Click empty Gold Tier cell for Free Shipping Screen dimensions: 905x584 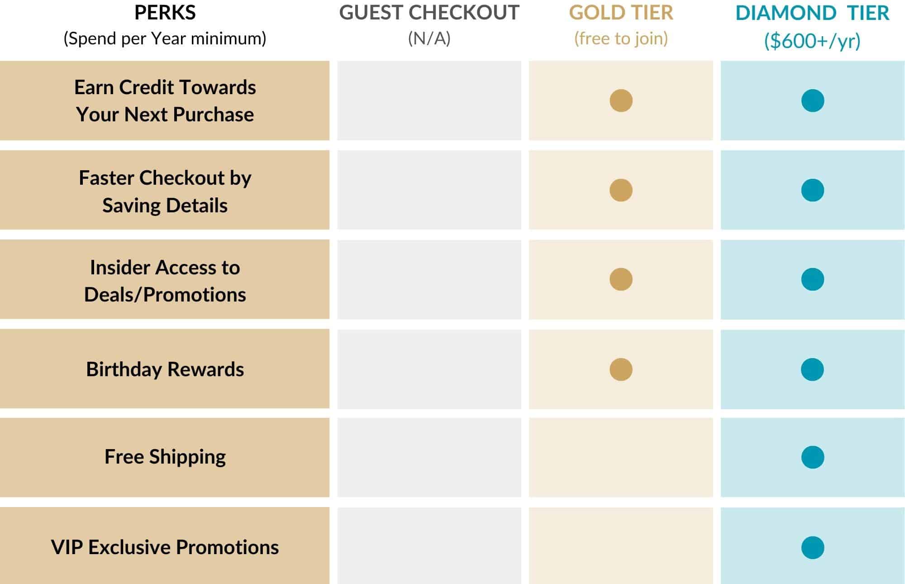tap(621, 457)
